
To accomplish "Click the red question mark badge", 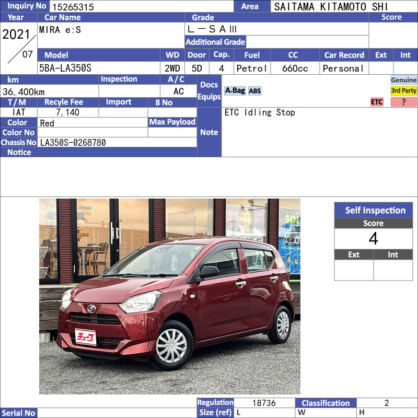I will click(403, 102).
